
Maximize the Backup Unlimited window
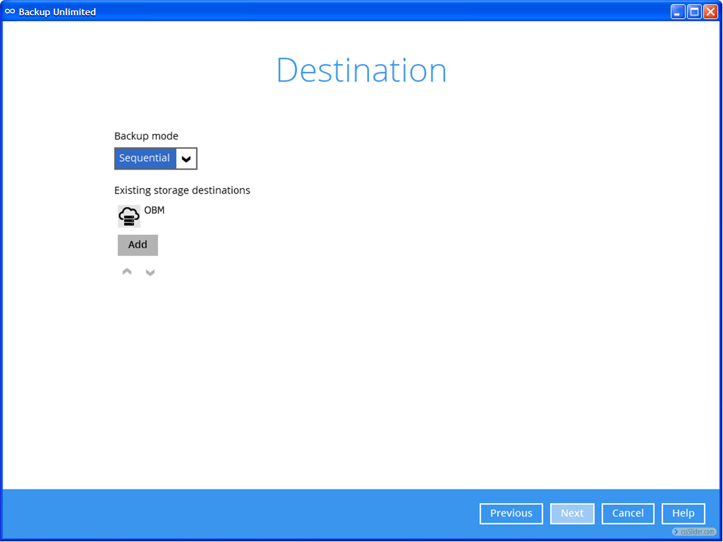[694, 12]
